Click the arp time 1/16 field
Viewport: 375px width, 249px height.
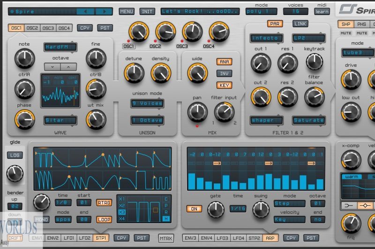pos(238,209)
